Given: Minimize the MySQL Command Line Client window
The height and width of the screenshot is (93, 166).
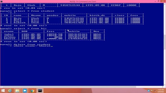Looking at the screenshot, I should point(155,1).
